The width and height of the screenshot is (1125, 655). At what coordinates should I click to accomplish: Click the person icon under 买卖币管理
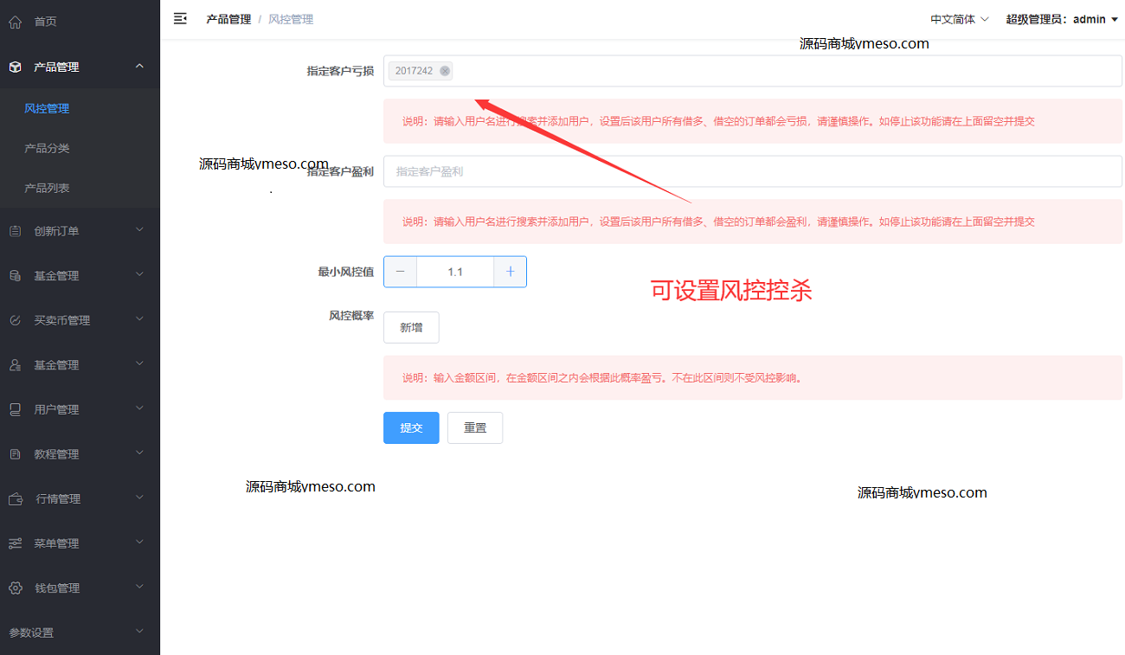(x=15, y=365)
